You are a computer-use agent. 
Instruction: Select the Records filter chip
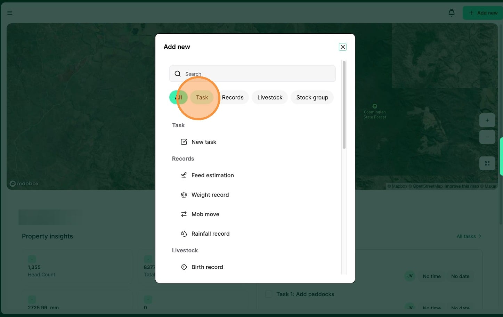pos(233,97)
